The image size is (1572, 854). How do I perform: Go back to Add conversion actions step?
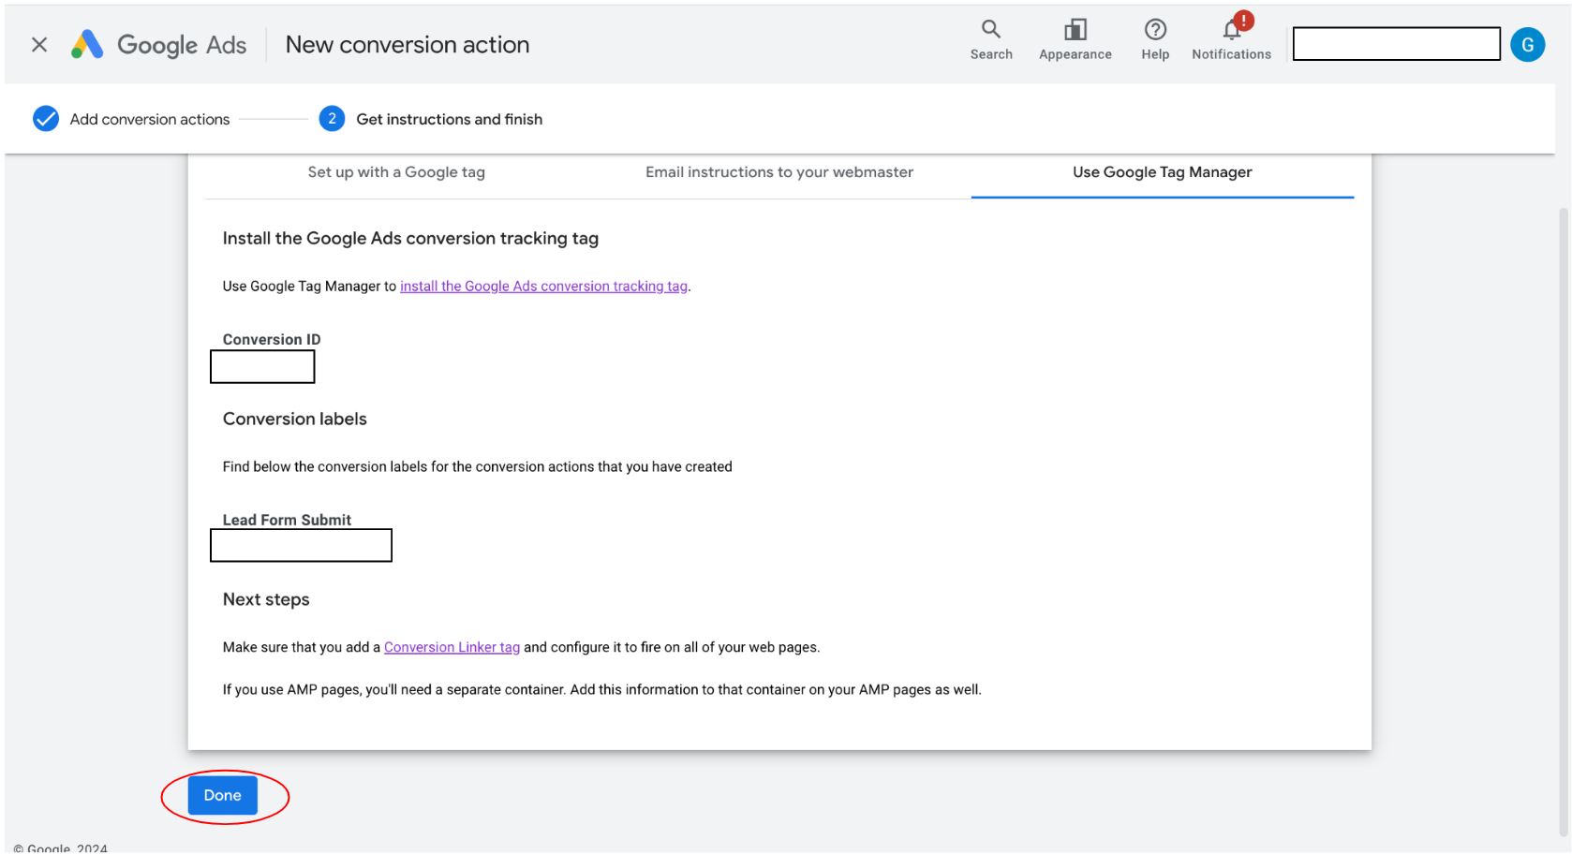pyautogui.click(x=150, y=119)
